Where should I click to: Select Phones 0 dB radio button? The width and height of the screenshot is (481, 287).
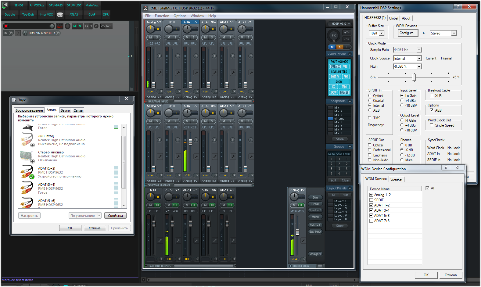click(402, 145)
